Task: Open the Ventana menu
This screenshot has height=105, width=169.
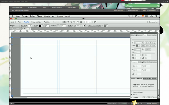Action: [x=60, y=16]
